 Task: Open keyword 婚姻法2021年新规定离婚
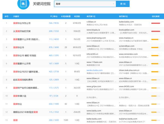pyautogui.click(x=26, y=112)
